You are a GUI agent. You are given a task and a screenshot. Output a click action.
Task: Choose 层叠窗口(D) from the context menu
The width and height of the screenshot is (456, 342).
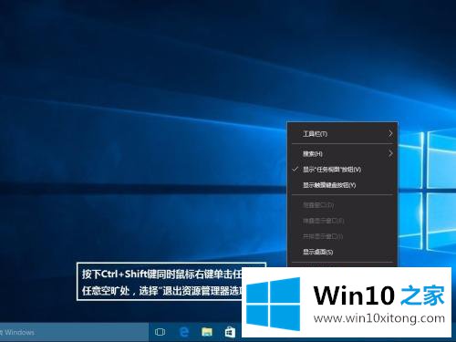tap(343, 205)
